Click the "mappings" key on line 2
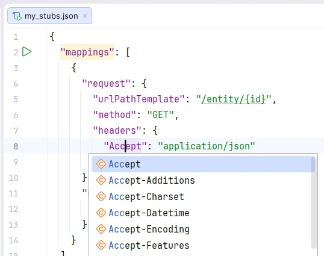 (87, 52)
